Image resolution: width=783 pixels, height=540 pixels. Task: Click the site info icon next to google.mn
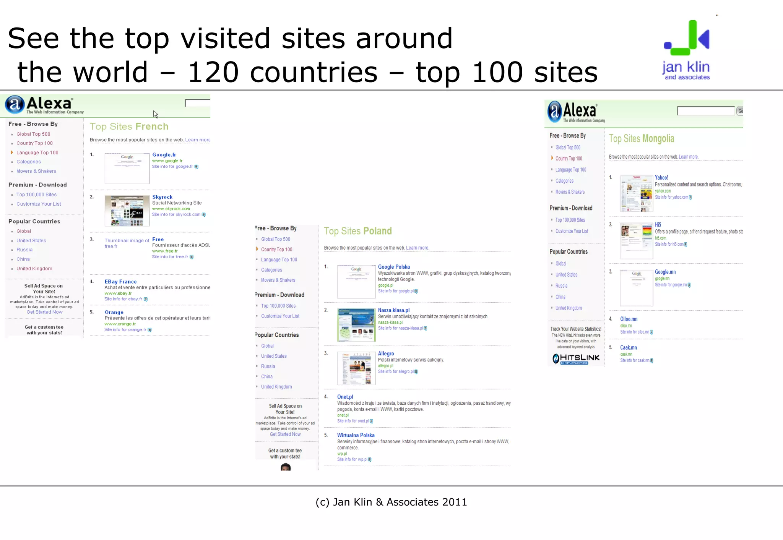[689, 285]
